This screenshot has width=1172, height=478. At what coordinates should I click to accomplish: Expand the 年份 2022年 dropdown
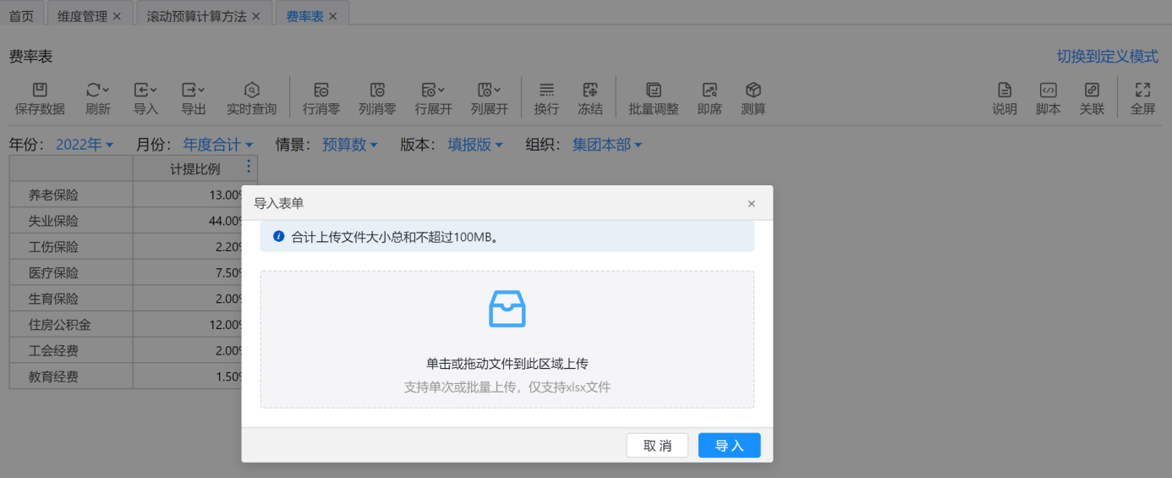(x=84, y=145)
